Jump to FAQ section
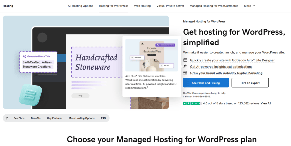Viewport: 291px width, 146px height. (x=104, y=118)
